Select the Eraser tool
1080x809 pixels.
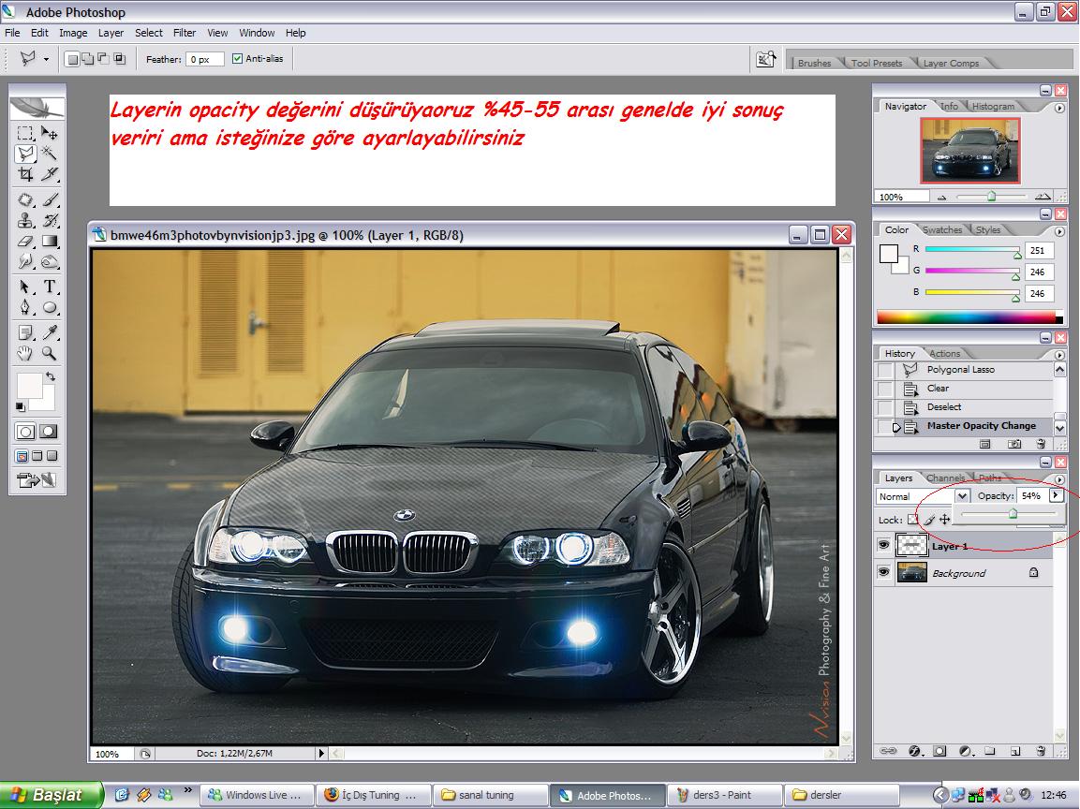coord(25,241)
